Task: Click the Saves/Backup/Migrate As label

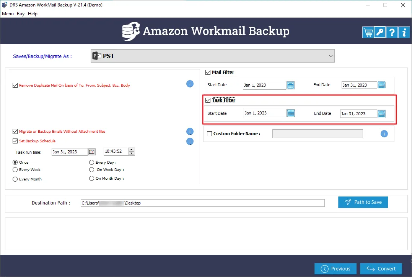Action: click(x=42, y=56)
